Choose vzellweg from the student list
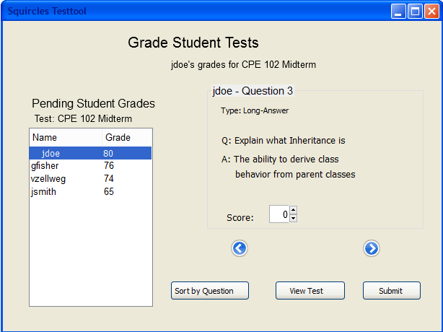 pyautogui.click(x=48, y=179)
